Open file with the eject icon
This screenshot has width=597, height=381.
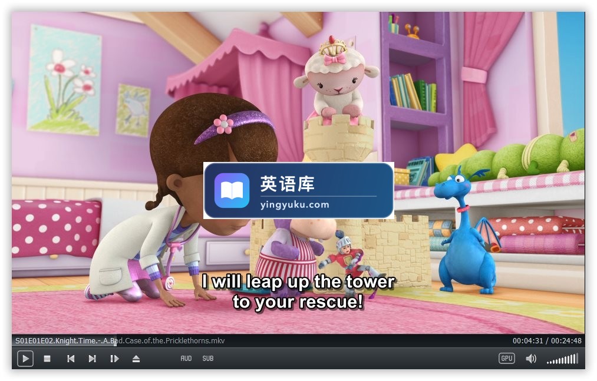[136, 359]
